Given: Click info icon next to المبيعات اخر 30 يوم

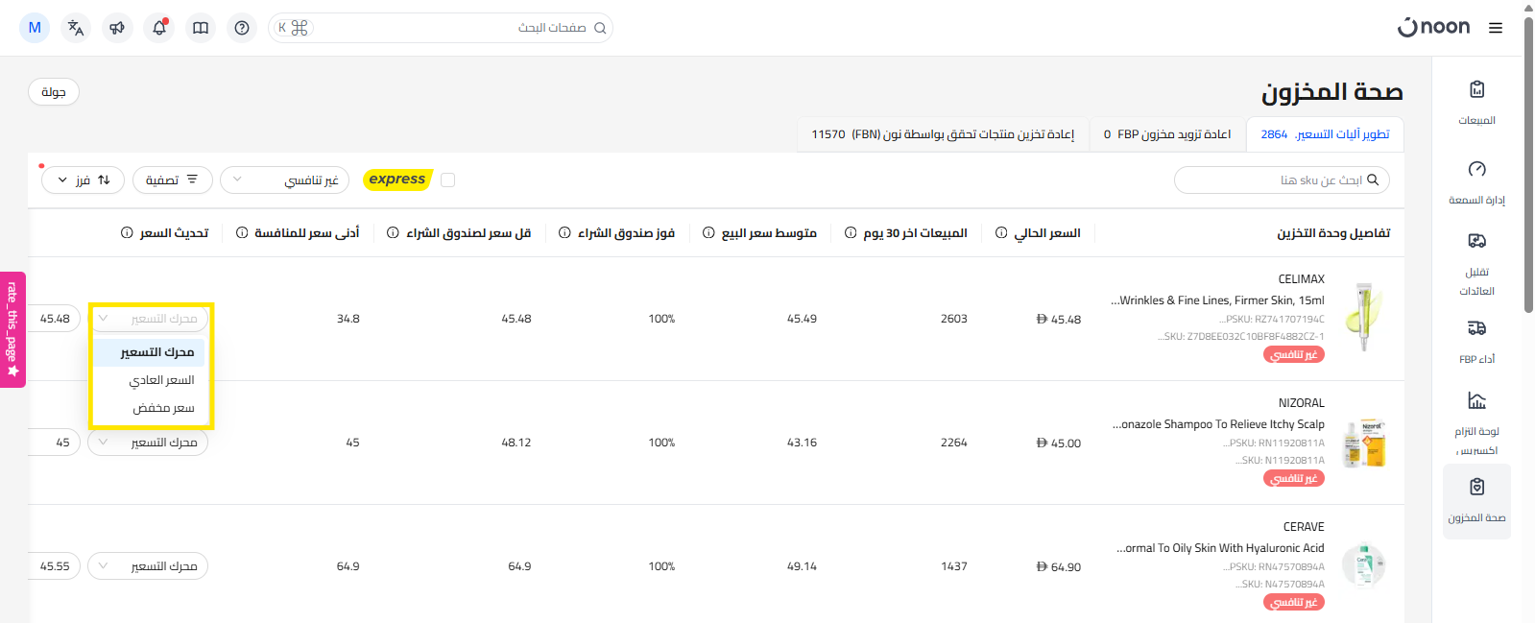Looking at the screenshot, I should tap(851, 233).
